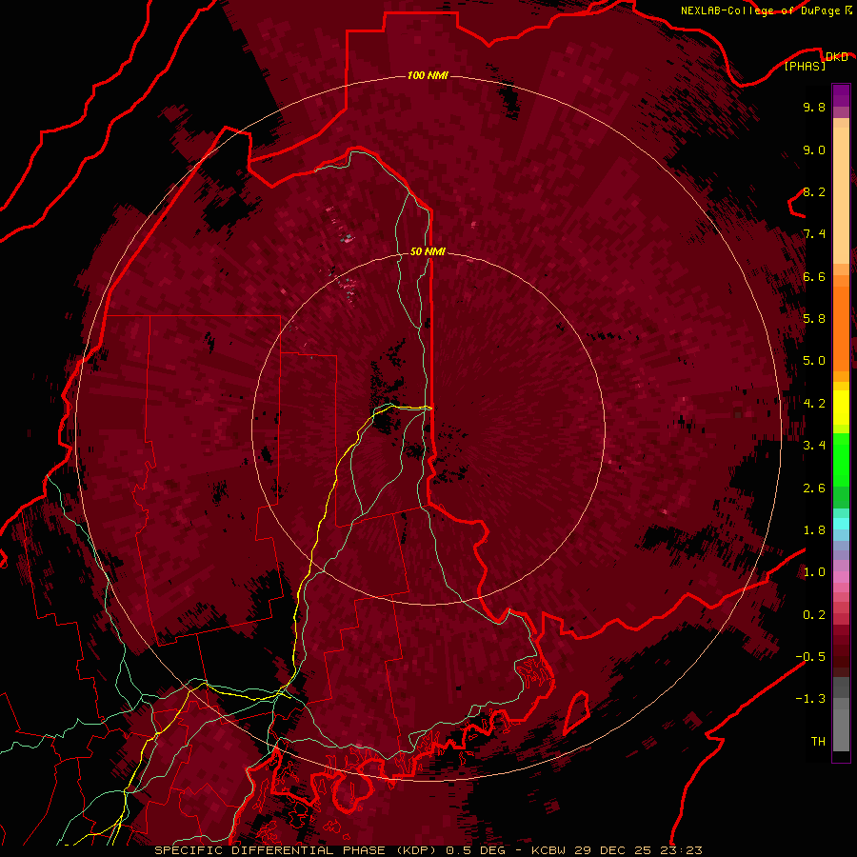Pick the yellow segment of the color bar
Screen dimensions: 857x857
pos(841,408)
